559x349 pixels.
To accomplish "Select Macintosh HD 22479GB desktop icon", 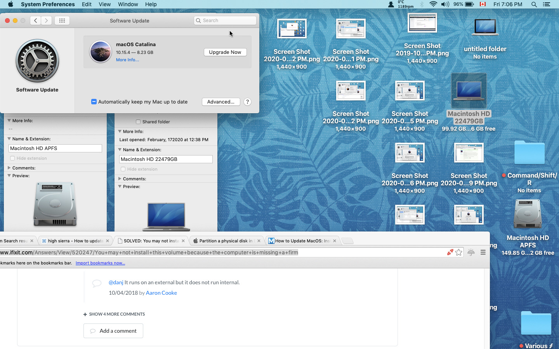I will click(x=469, y=90).
